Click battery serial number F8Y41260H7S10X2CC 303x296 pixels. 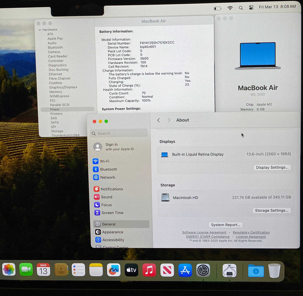pyautogui.click(x=157, y=42)
